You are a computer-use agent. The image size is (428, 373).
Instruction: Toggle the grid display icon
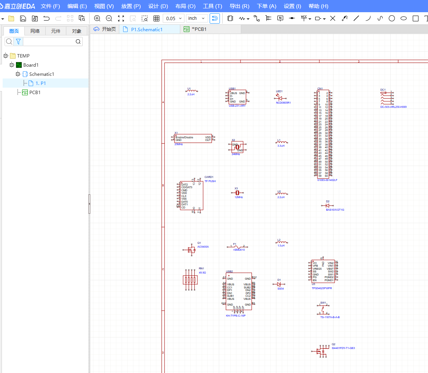pyautogui.click(x=156, y=19)
